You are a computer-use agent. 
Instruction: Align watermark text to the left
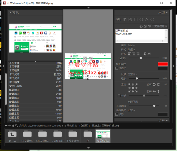pos(130,54)
